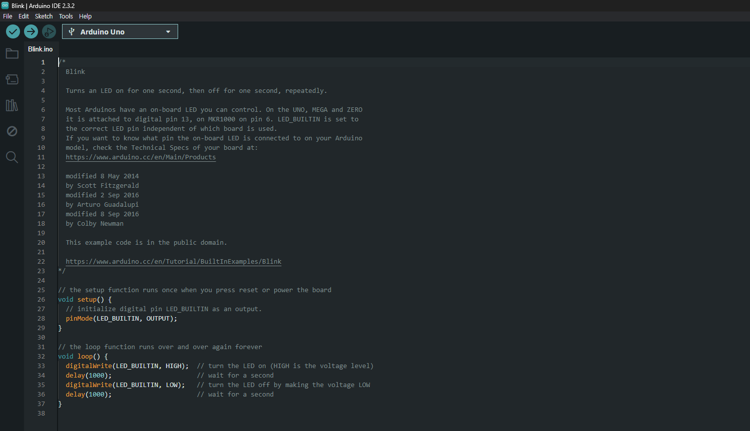
Task: Click 'modified 8 May 2014' comment text
Action: point(102,176)
